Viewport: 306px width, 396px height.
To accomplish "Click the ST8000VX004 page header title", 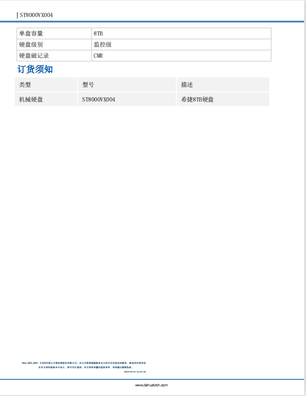I will [36, 15].
